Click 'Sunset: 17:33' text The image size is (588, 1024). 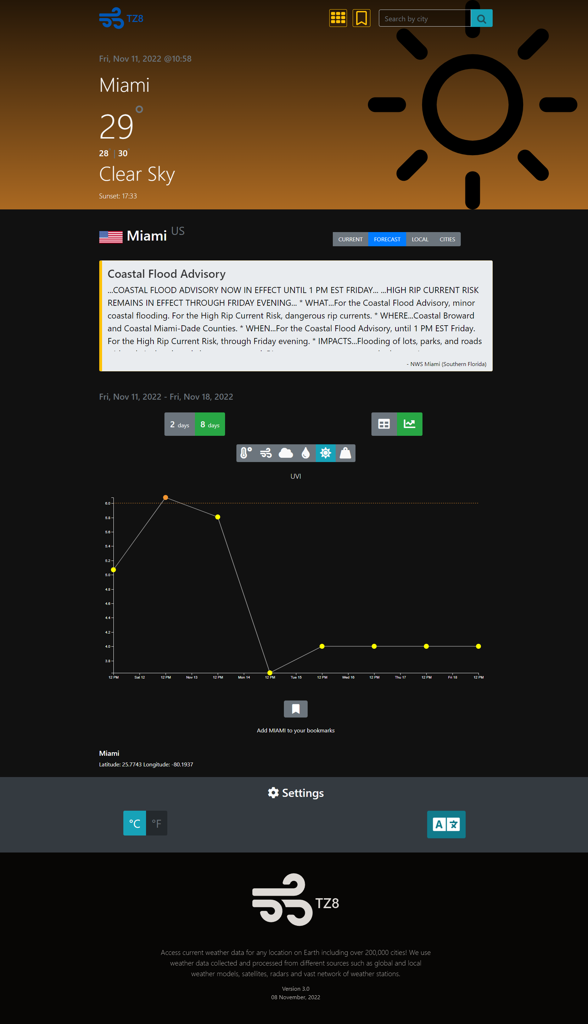coord(118,196)
